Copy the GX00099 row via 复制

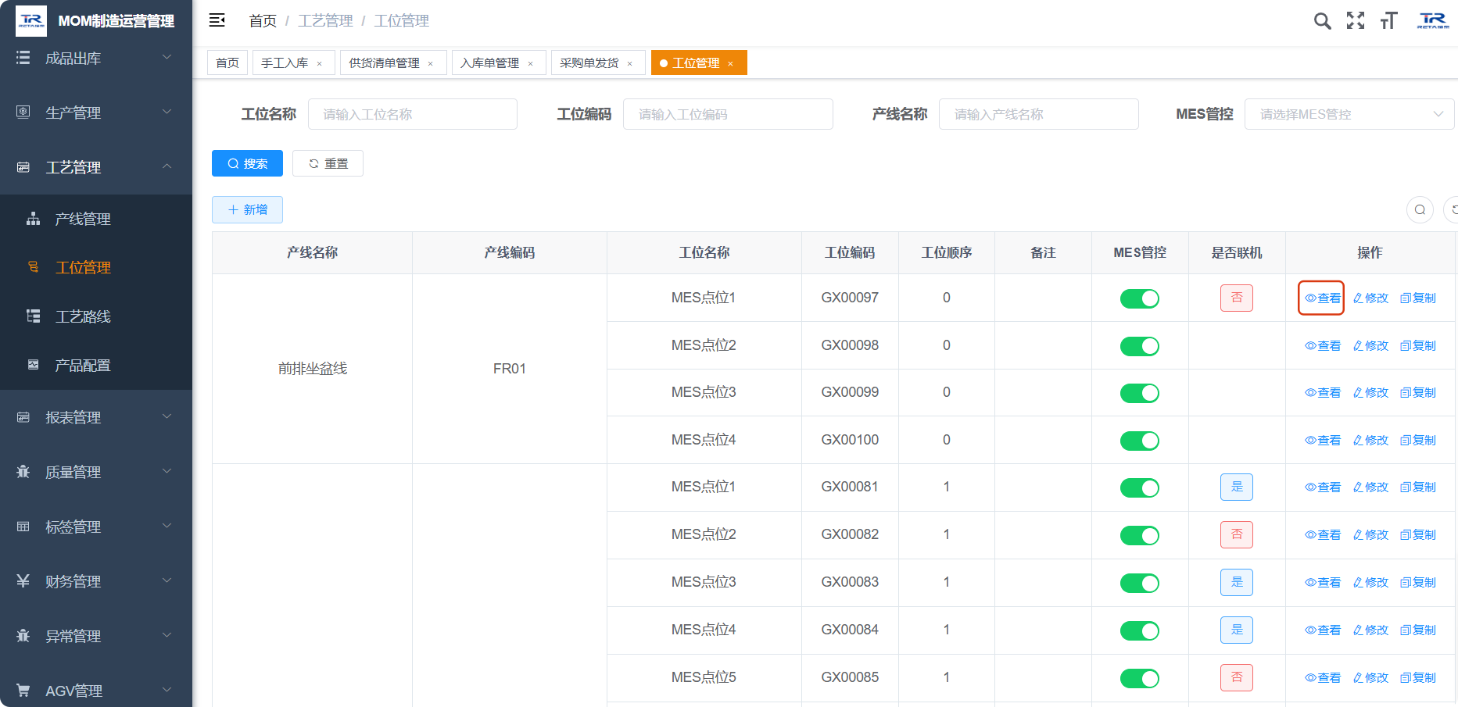tap(1418, 392)
